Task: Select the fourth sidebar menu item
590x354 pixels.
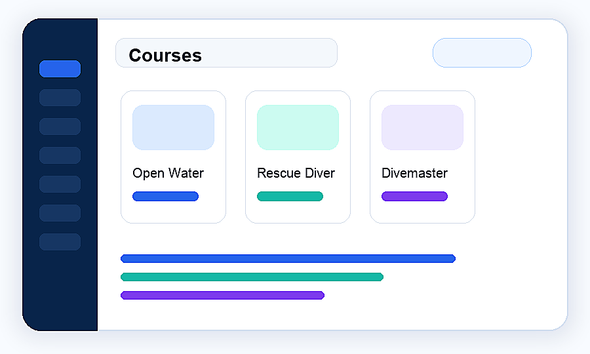Action: (60, 155)
